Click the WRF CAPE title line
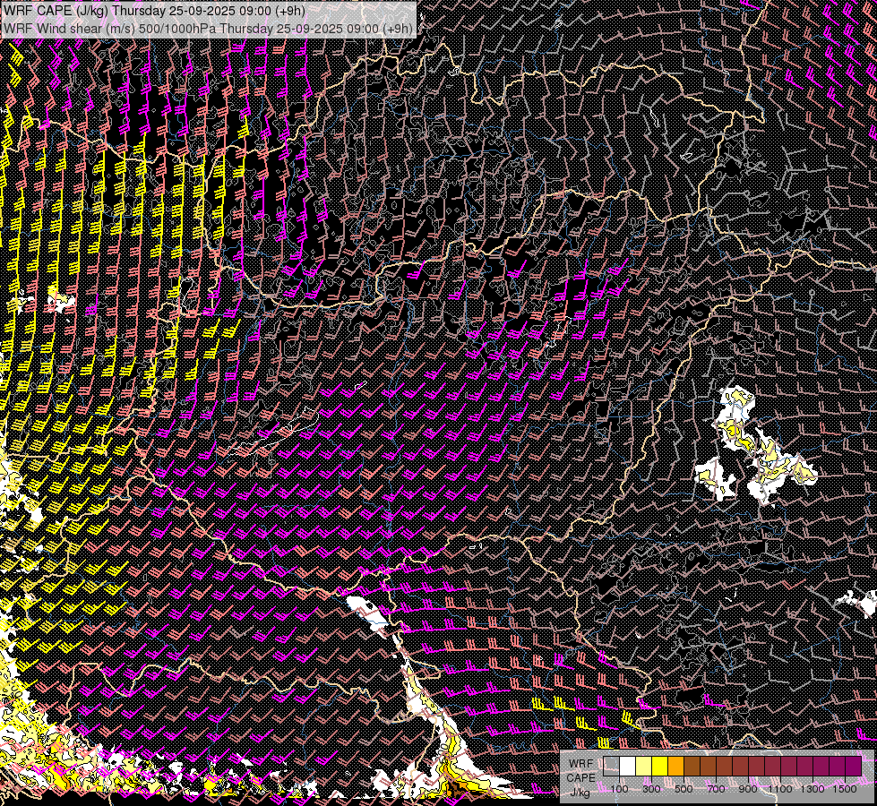The image size is (877, 806). (153, 11)
